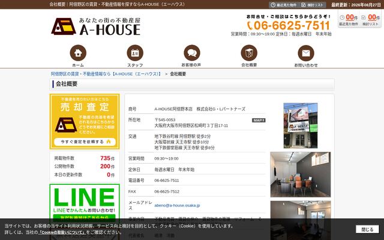Image resolution: width=384 pixels, height=240 pixels.
Task: Open the お客様の声 speech bubble icon
Action: point(192,53)
